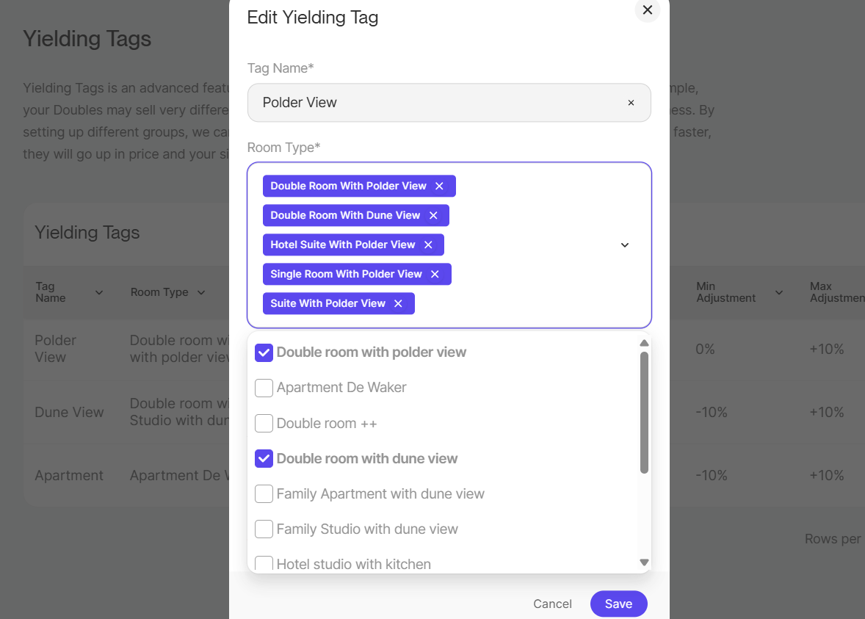Uncheck Double room with dune view
Image resolution: width=865 pixels, height=619 pixels.
[x=264, y=459]
